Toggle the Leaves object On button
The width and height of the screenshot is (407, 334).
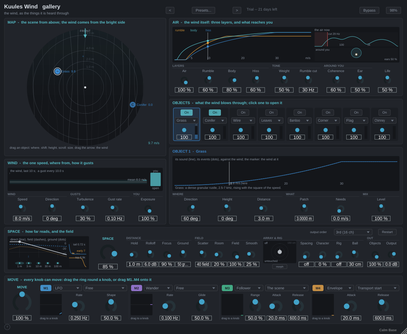[271, 113]
